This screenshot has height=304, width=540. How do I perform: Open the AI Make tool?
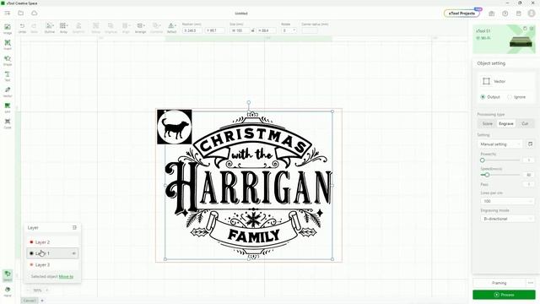pyautogui.click(x=8, y=107)
